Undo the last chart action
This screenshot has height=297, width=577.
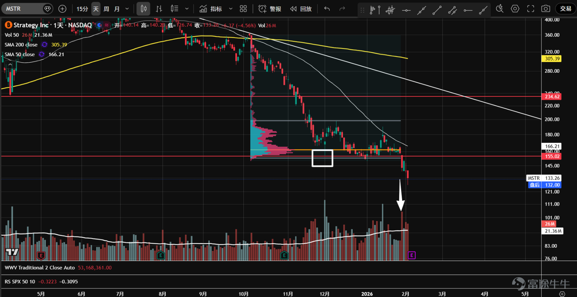[327, 9]
